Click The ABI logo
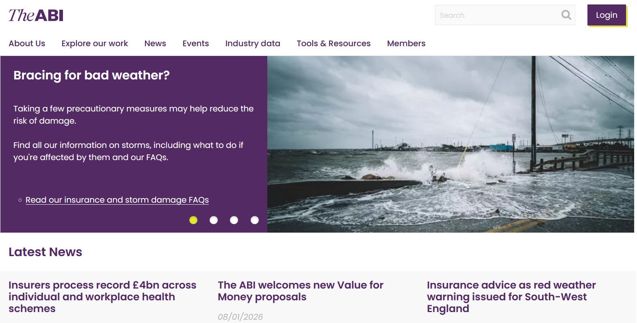Viewport: 637px width, 323px height. coord(36,15)
